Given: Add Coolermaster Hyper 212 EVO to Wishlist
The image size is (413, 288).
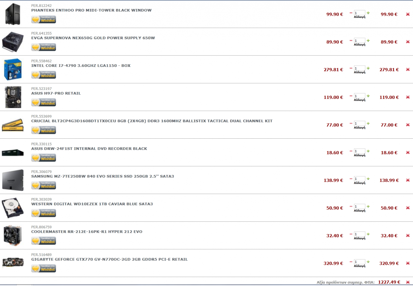Looking at the screenshot, I should pyautogui.click(x=43, y=241).
